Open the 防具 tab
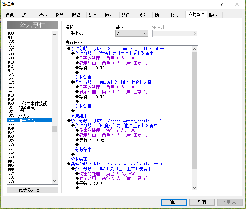 click(95, 15)
